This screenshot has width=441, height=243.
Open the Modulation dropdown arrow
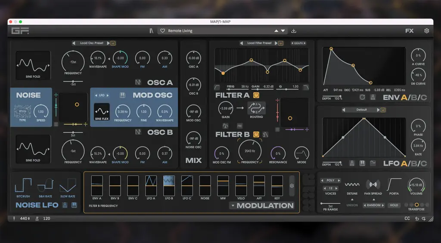point(233,206)
